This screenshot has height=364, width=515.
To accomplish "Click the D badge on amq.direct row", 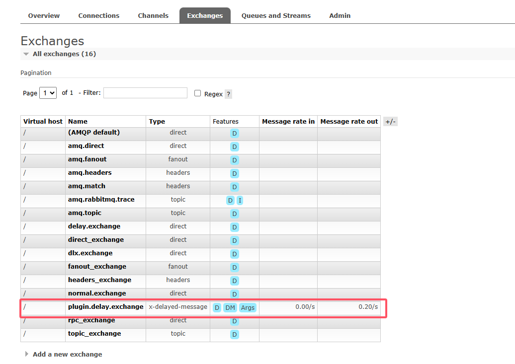I will 235,147.
